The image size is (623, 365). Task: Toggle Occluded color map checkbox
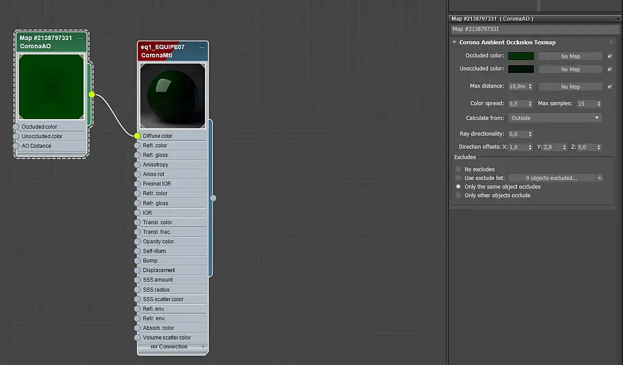[610, 56]
